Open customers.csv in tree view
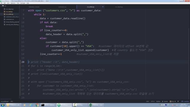190x107 pixels. [x=10, y=19]
